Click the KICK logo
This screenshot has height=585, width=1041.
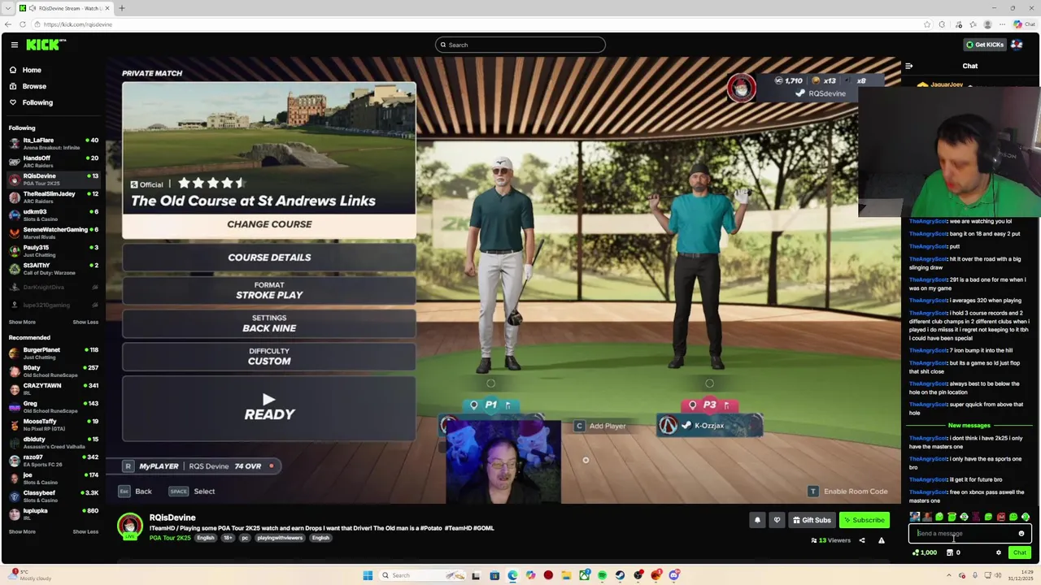coord(46,45)
